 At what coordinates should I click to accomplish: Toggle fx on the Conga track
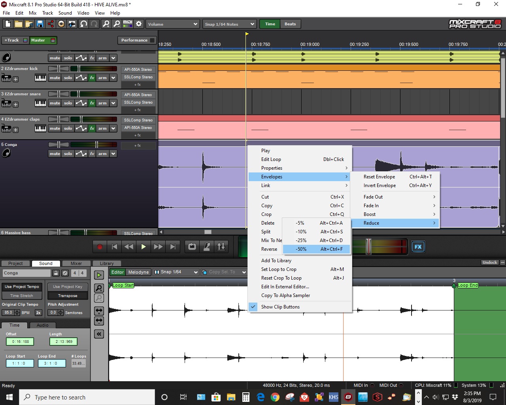pyautogui.click(x=92, y=154)
